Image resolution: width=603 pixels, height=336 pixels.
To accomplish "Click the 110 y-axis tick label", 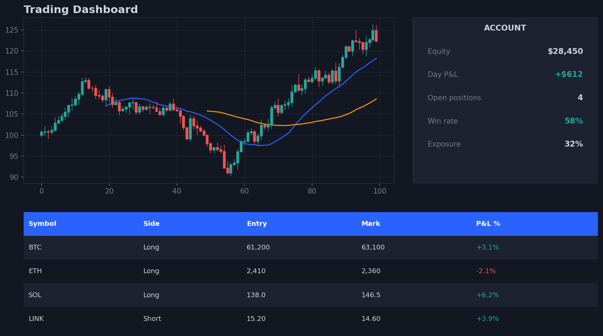I will [x=12, y=93].
